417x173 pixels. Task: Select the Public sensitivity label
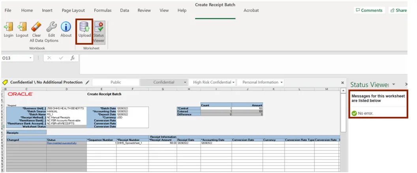(116, 83)
